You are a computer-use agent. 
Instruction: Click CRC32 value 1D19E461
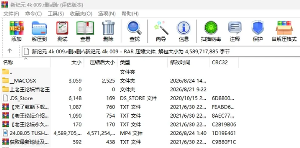point(224,133)
